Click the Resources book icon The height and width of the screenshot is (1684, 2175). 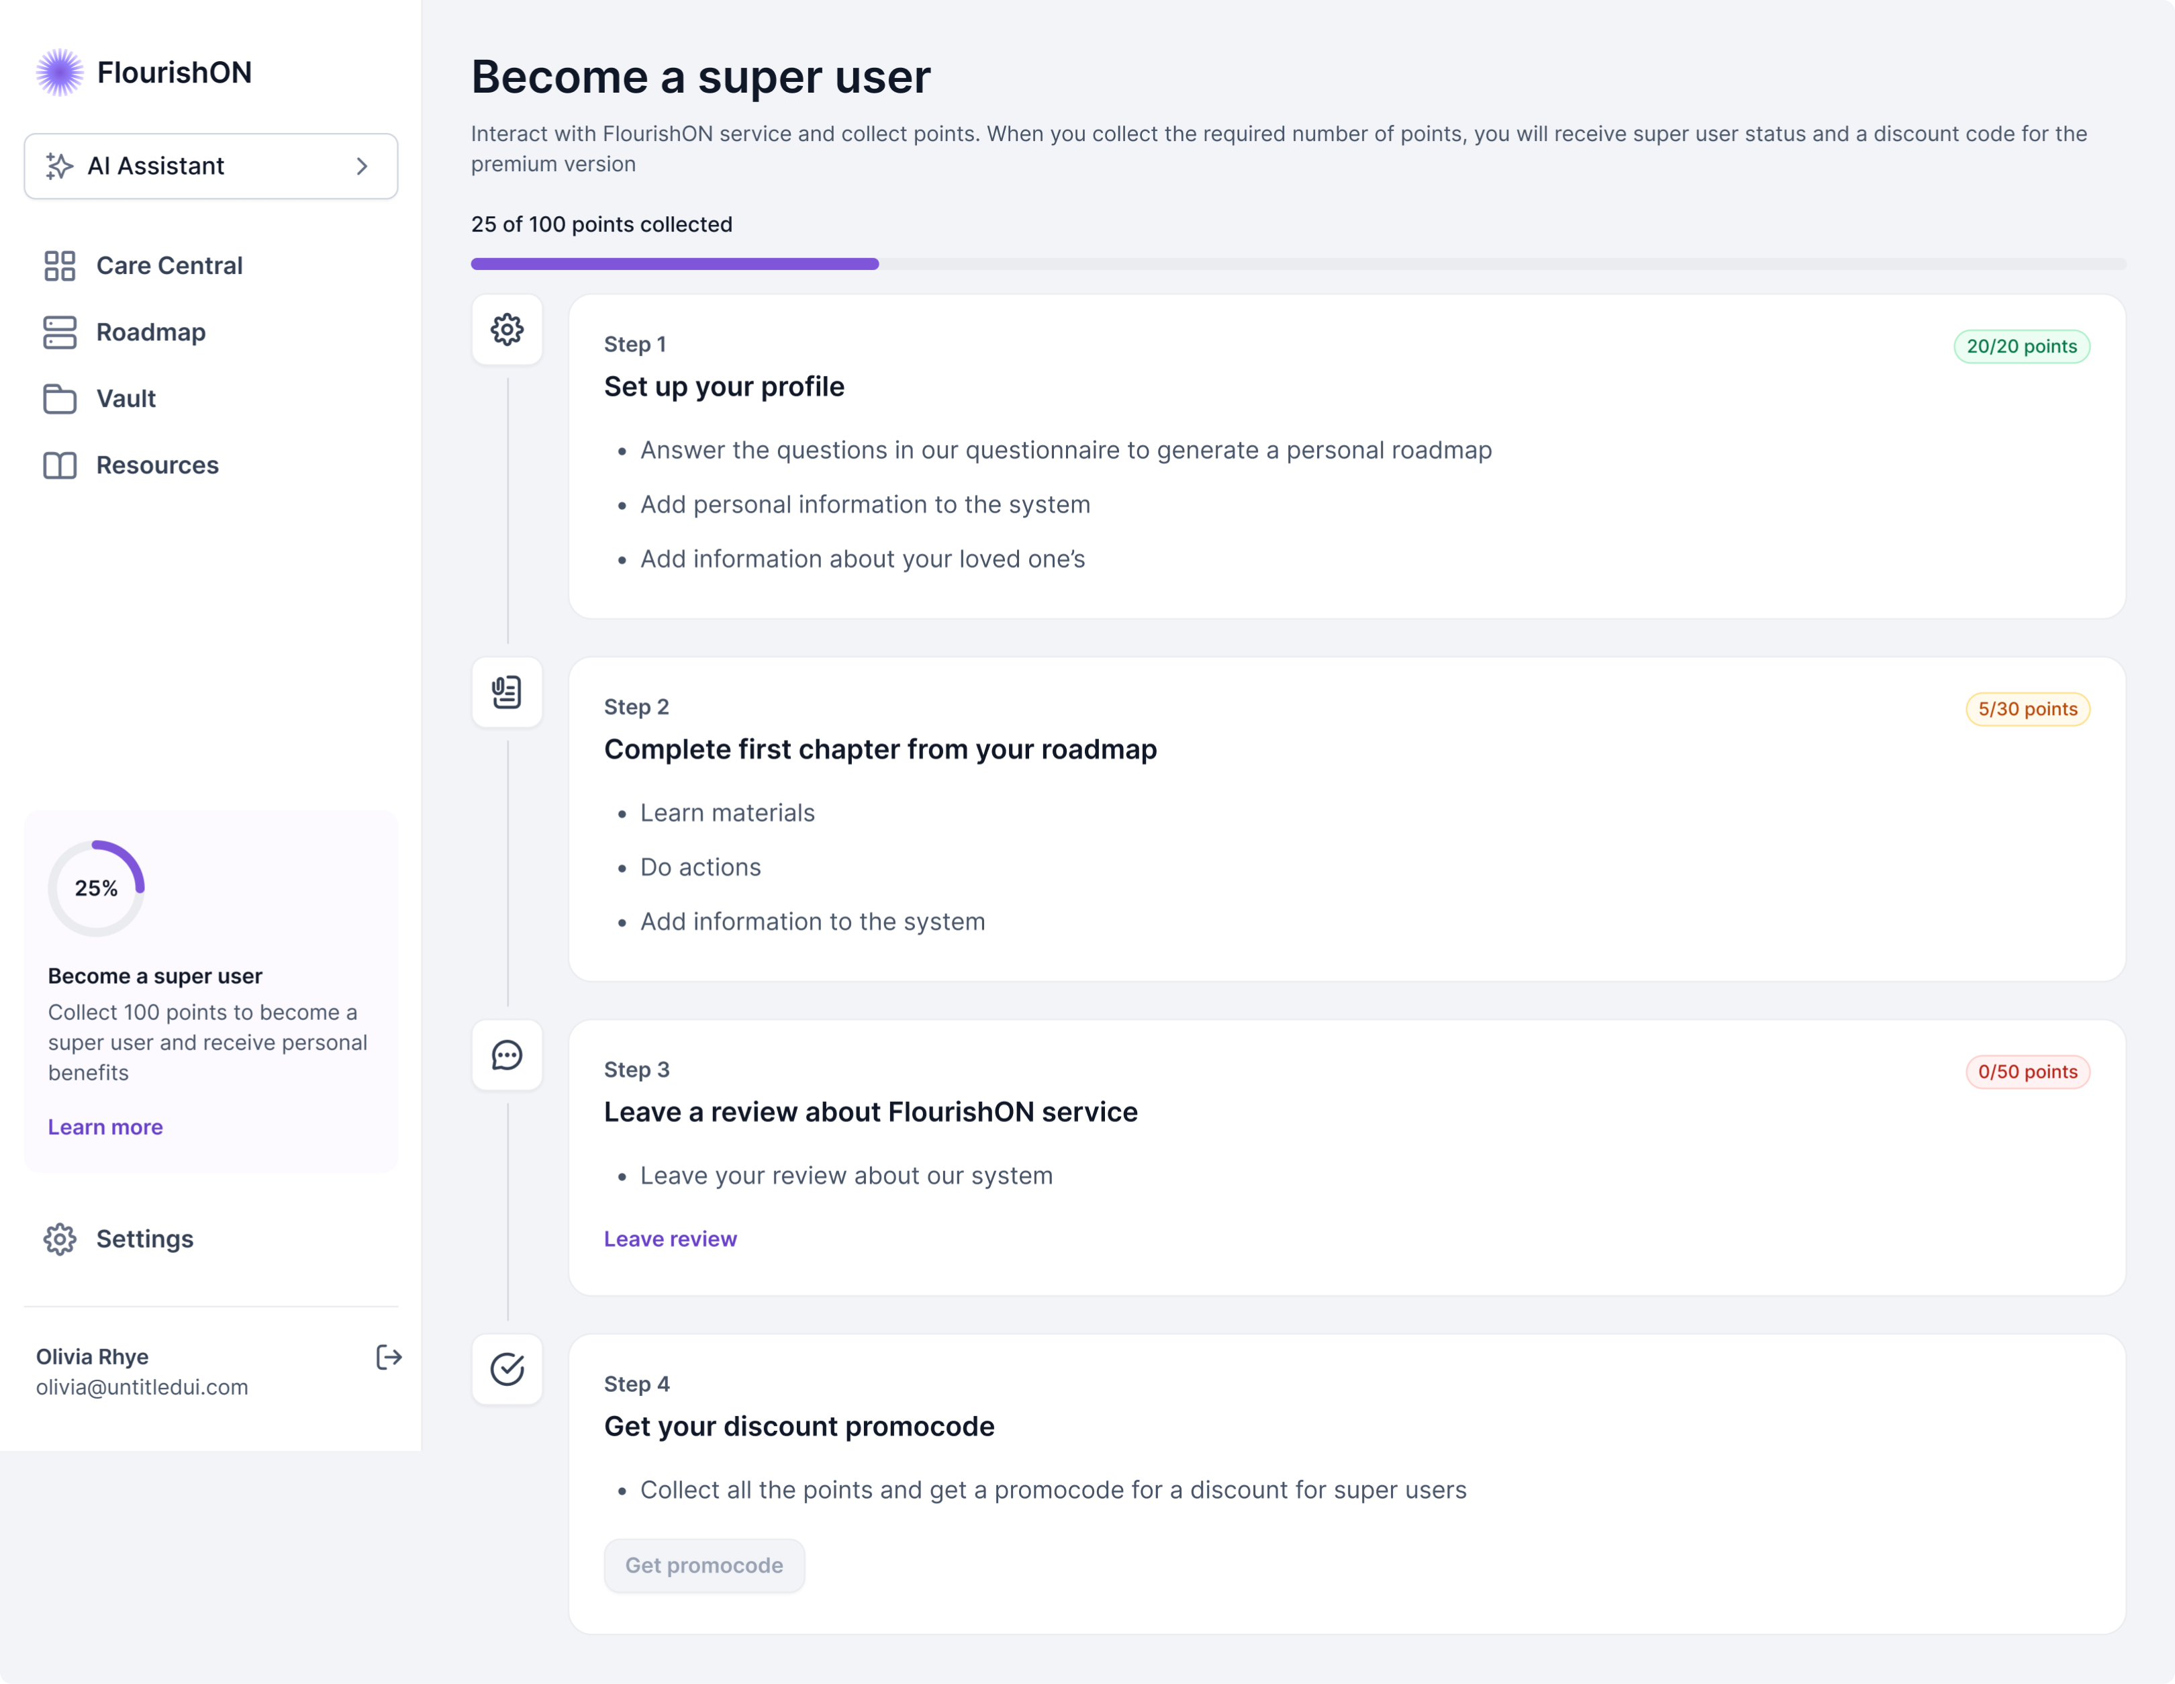60,465
